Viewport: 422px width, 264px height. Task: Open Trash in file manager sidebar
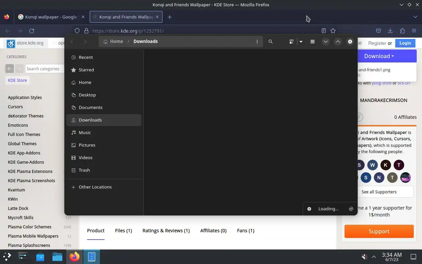104,170
